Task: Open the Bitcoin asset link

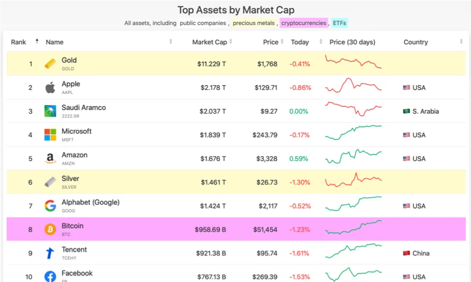Action: (73, 226)
